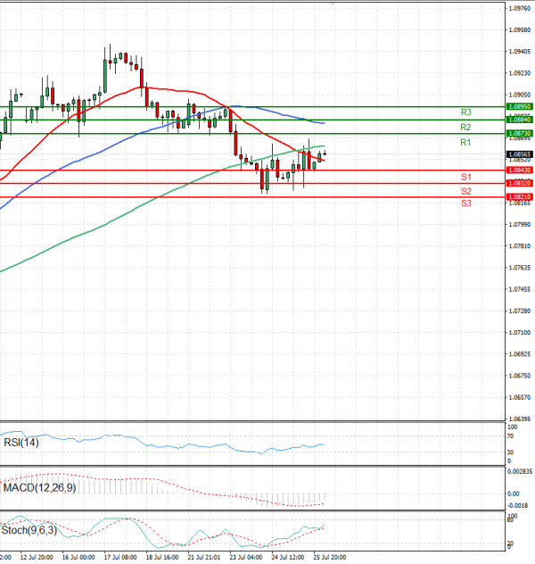Screen dimensions: 535x564
Task: Select the 1.08320 red price tag
Action: pos(520,184)
